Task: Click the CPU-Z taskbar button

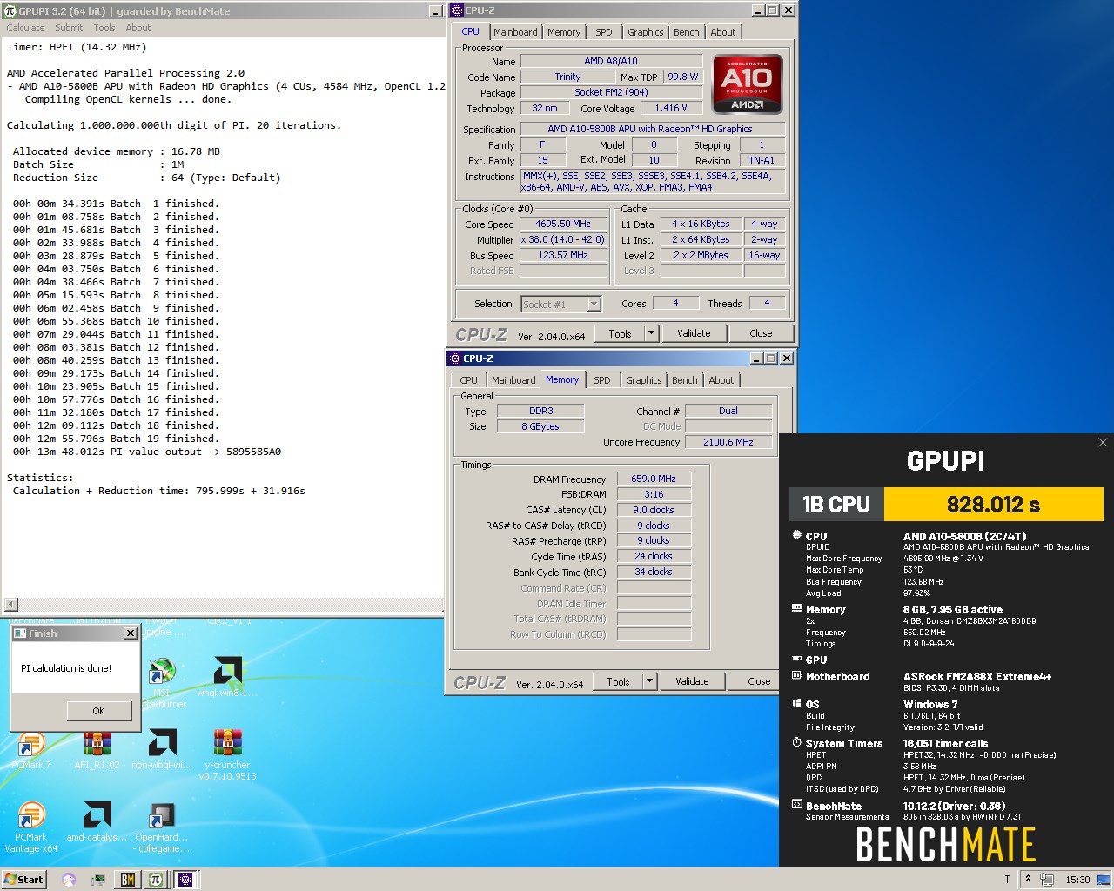Action: (185, 880)
